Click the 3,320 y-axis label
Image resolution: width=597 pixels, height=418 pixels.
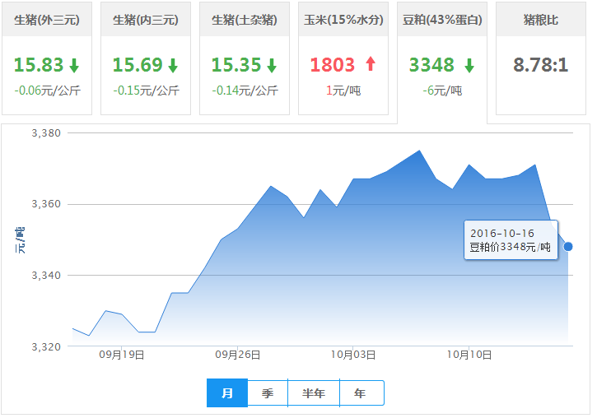[46, 347]
